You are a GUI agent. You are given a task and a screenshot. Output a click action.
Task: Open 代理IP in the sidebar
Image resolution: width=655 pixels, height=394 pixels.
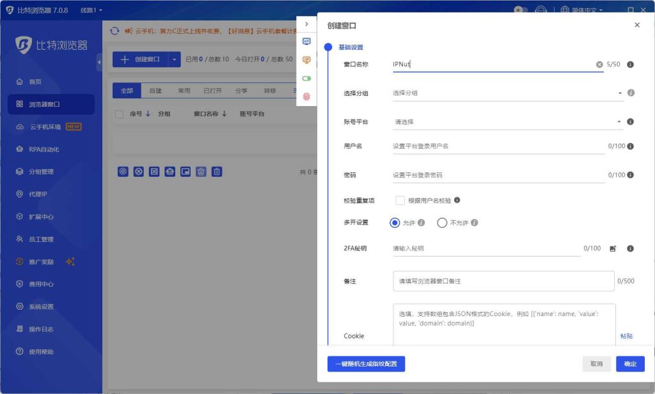[x=38, y=194]
